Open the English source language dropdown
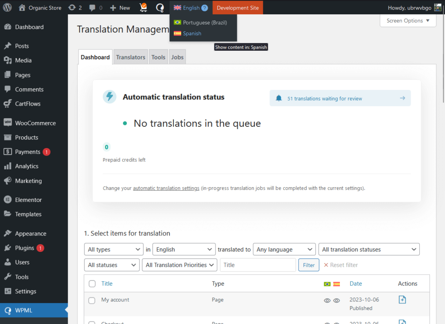 [184, 249]
